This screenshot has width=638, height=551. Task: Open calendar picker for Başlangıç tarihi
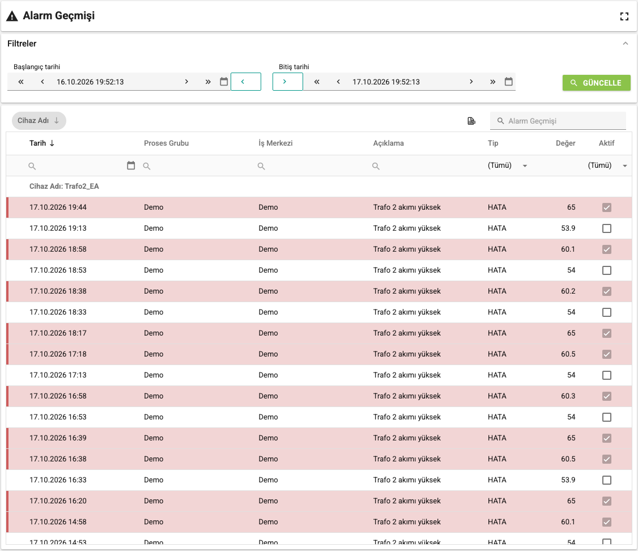tap(224, 82)
